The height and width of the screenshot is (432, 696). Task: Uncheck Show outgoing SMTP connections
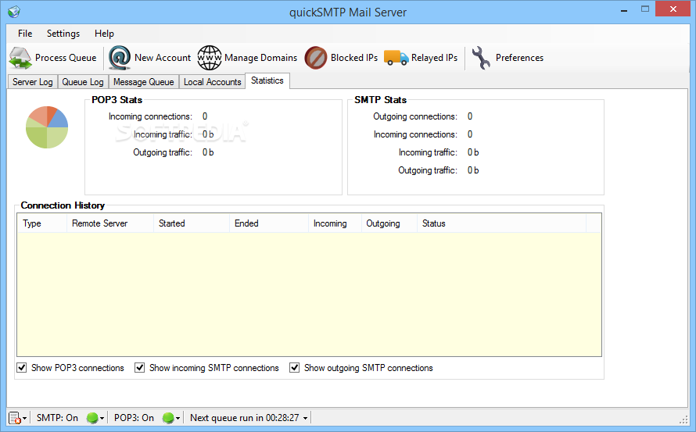[294, 368]
